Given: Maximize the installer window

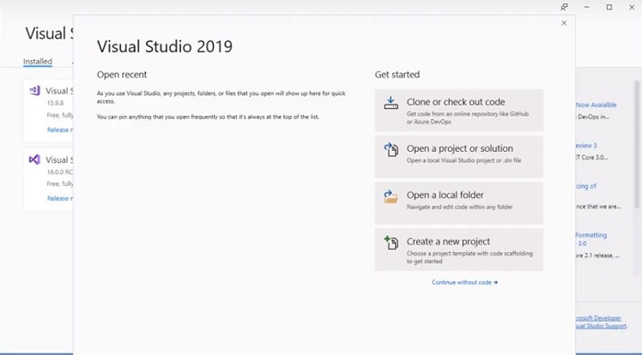Looking at the screenshot, I should click(x=609, y=8).
